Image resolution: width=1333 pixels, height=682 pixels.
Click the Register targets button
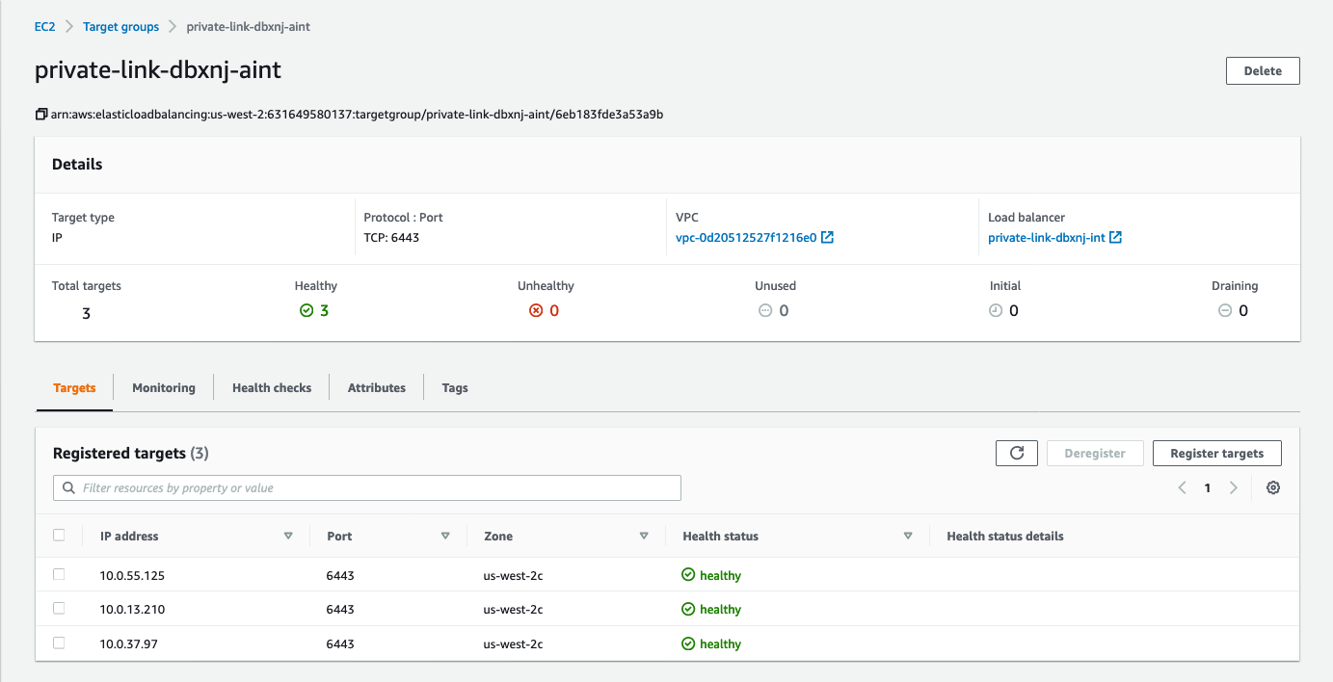[x=1216, y=454]
